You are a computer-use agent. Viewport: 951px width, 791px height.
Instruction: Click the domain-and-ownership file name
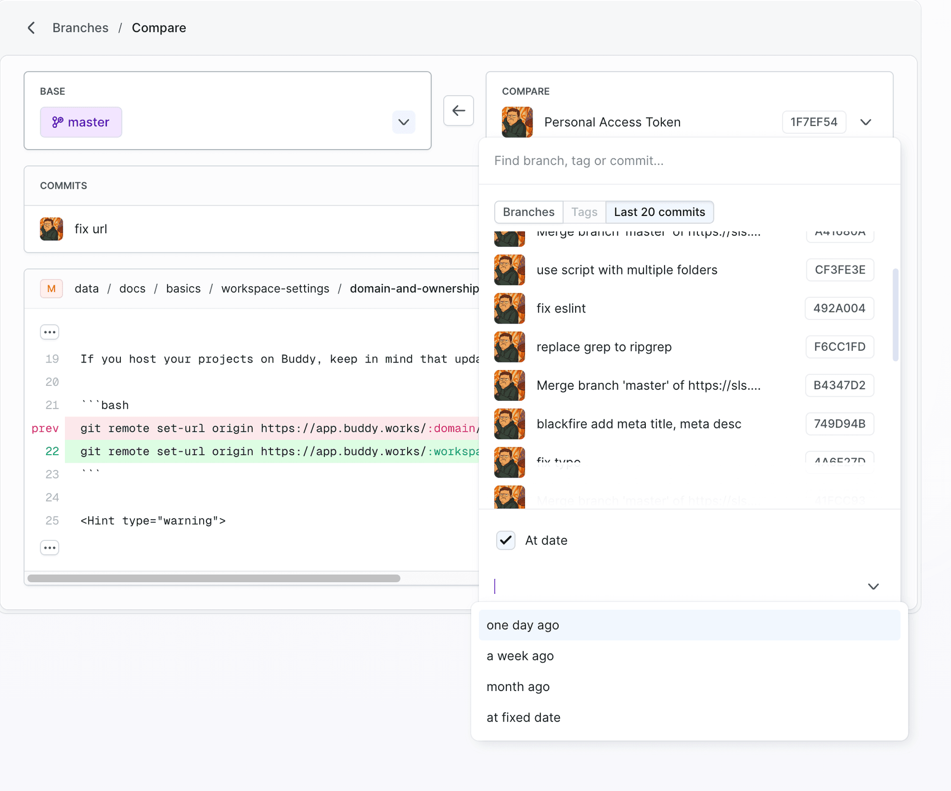coord(414,289)
